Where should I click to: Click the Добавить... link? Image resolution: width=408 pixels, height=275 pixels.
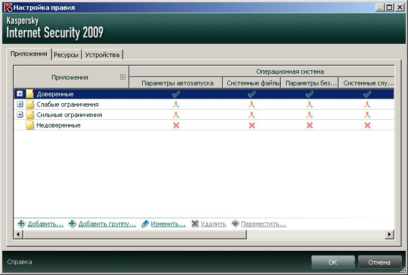(x=45, y=224)
